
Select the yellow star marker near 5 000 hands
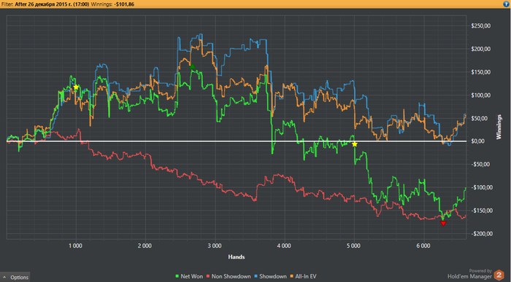click(355, 144)
